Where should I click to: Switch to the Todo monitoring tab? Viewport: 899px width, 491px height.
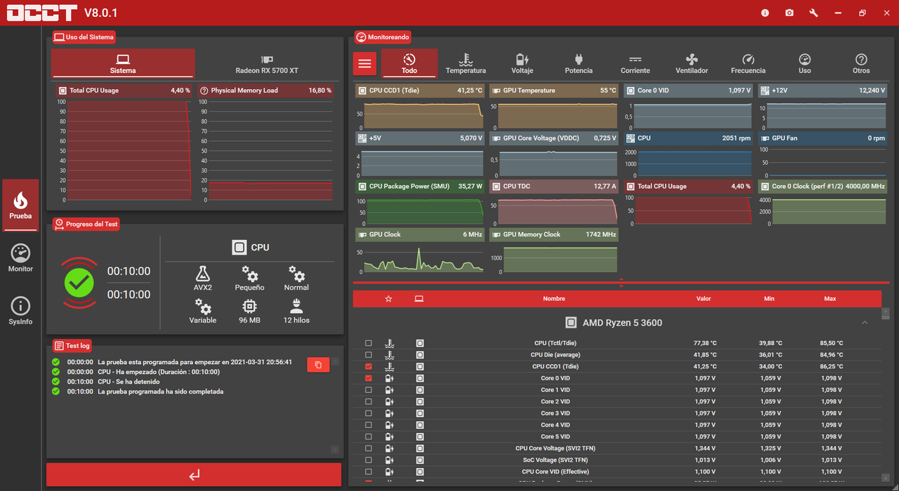point(409,63)
